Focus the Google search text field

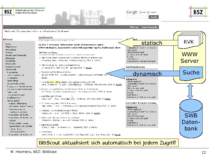pyautogui.click(x=137, y=17)
